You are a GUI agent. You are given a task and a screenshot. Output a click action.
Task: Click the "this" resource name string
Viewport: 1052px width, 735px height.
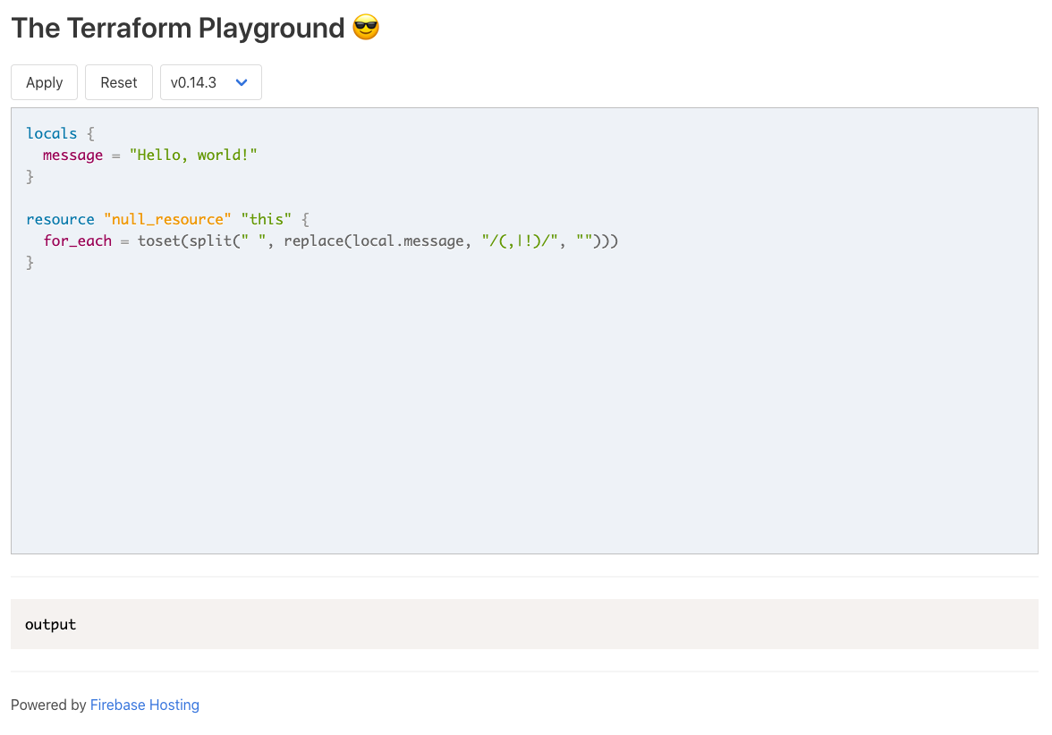(x=267, y=219)
